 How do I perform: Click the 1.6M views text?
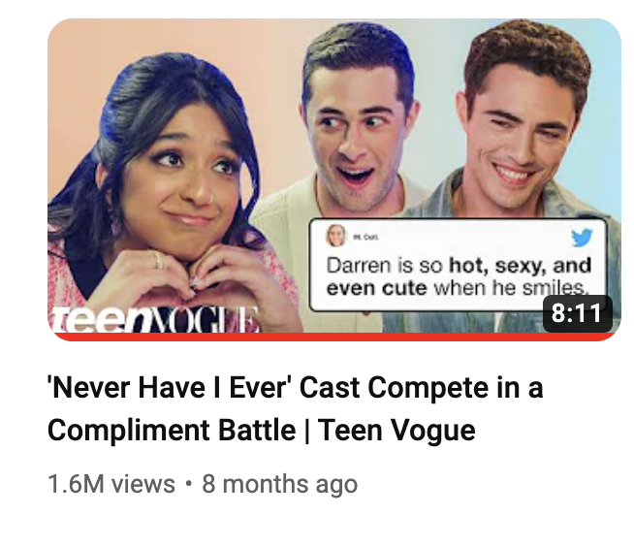point(111,484)
